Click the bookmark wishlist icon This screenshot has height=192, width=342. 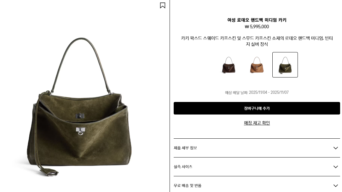163,5
